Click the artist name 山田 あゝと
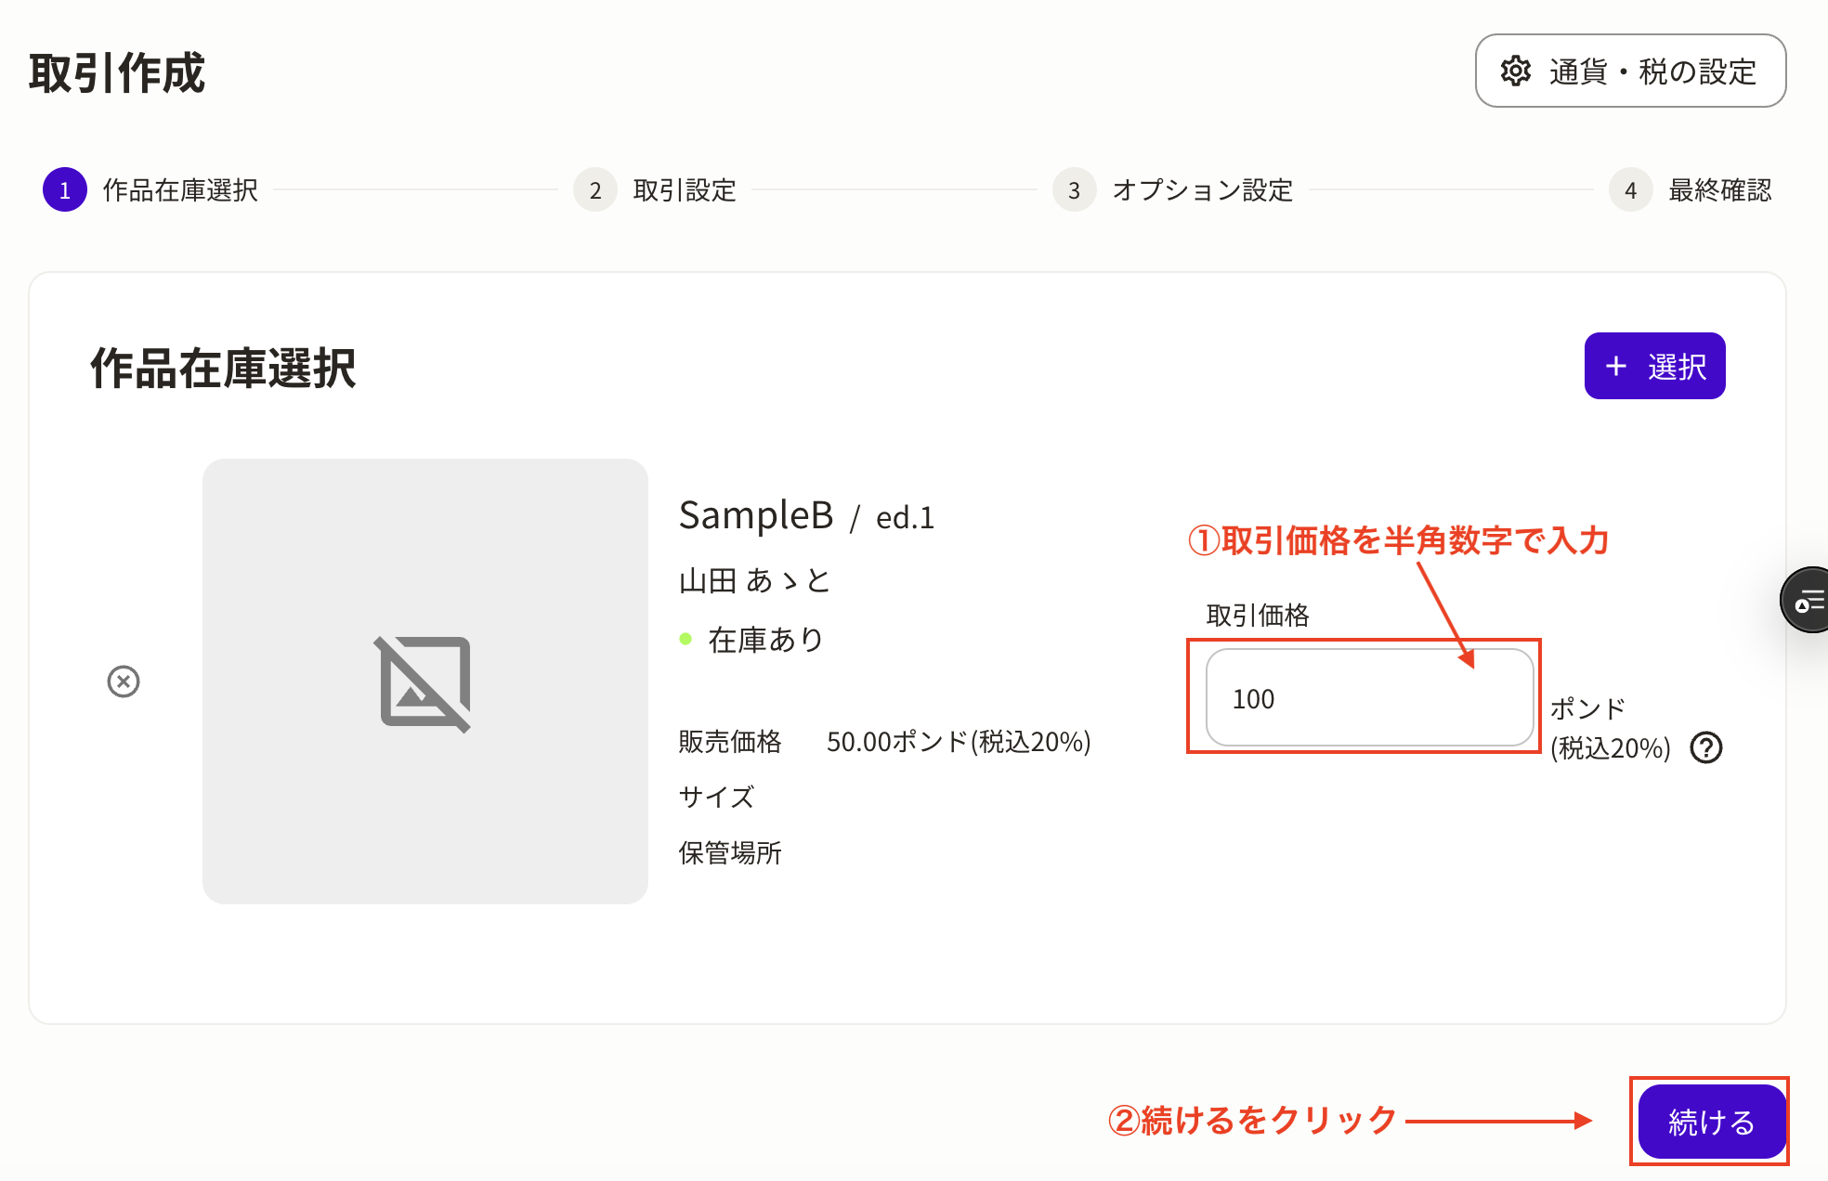This screenshot has width=1828, height=1181. point(754,579)
